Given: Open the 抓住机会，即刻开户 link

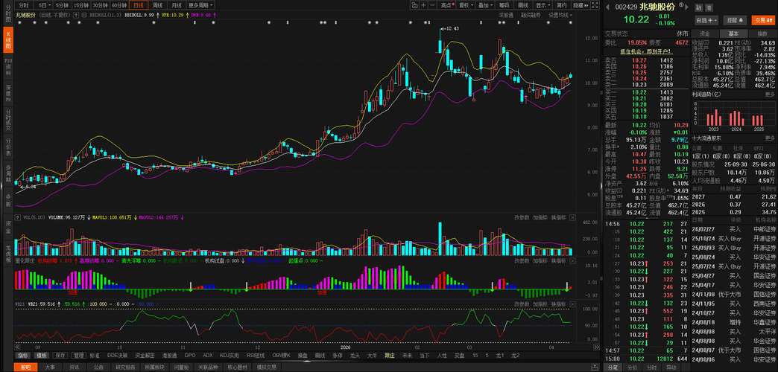Looking at the screenshot, I should point(646,51).
